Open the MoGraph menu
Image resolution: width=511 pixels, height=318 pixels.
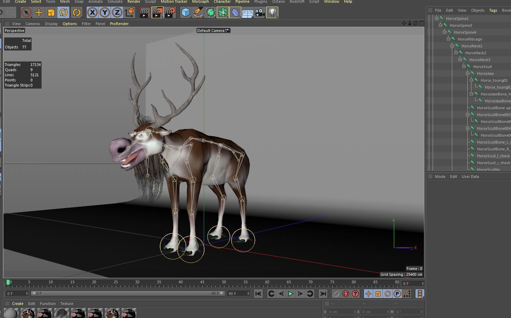tap(200, 2)
